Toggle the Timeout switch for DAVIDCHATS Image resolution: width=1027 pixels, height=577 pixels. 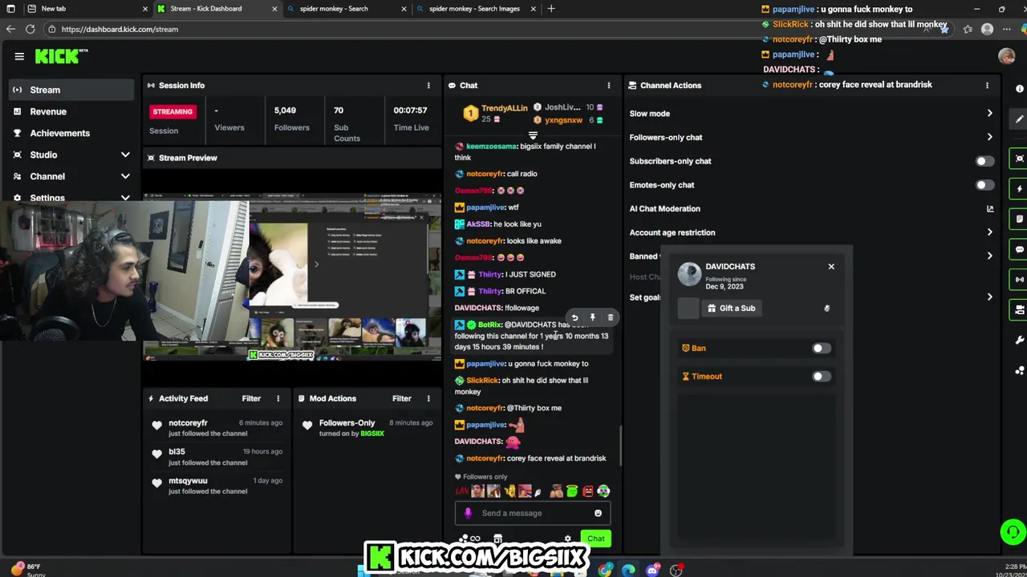pos(822,377)
